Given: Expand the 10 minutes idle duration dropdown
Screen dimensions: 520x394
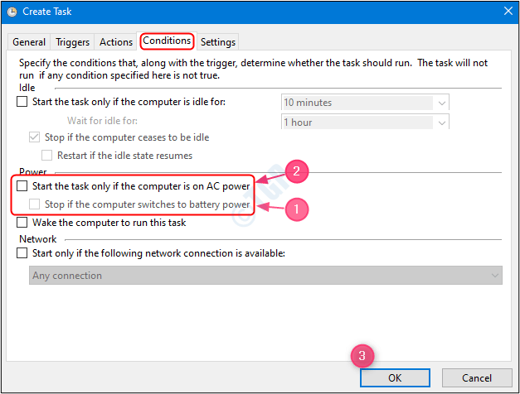Looking at the screenshot, I should click(442, 103).
